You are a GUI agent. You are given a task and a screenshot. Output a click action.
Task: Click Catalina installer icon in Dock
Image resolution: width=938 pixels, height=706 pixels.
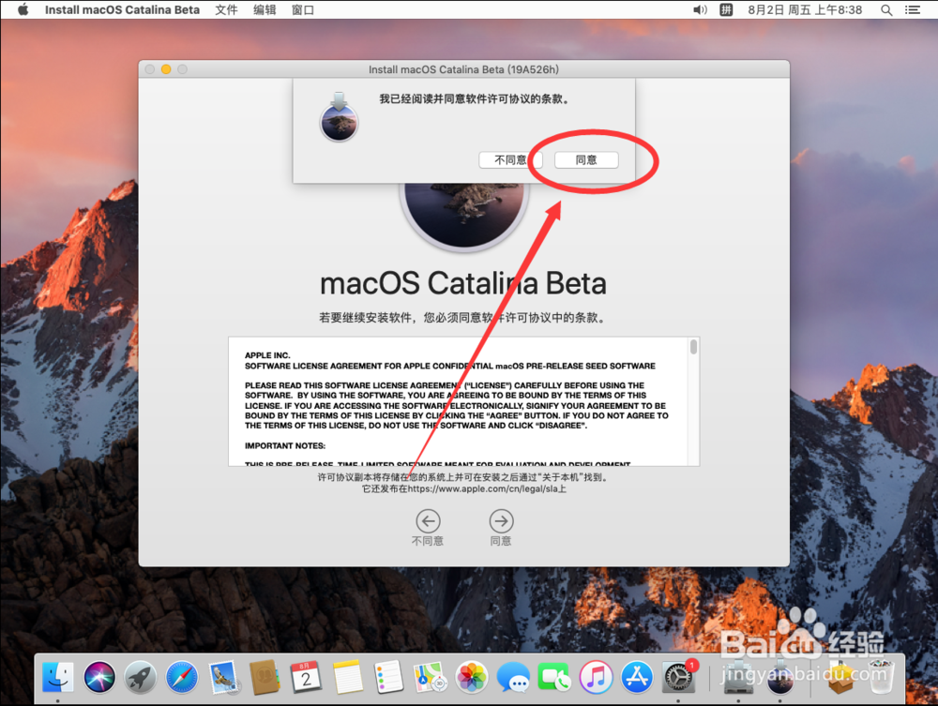(780, 677)
